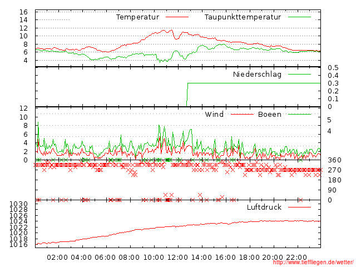Click the 1016 pressure axis label
The image size is (356, 267).
pyautogui.click(x=18, y=245)
